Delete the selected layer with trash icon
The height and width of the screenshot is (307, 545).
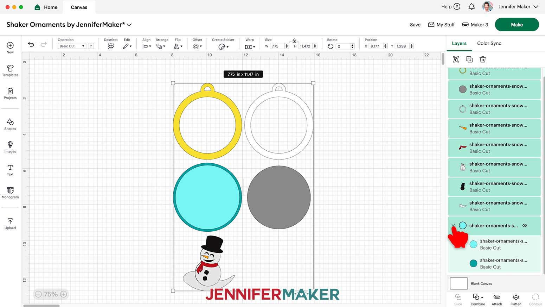483,59
